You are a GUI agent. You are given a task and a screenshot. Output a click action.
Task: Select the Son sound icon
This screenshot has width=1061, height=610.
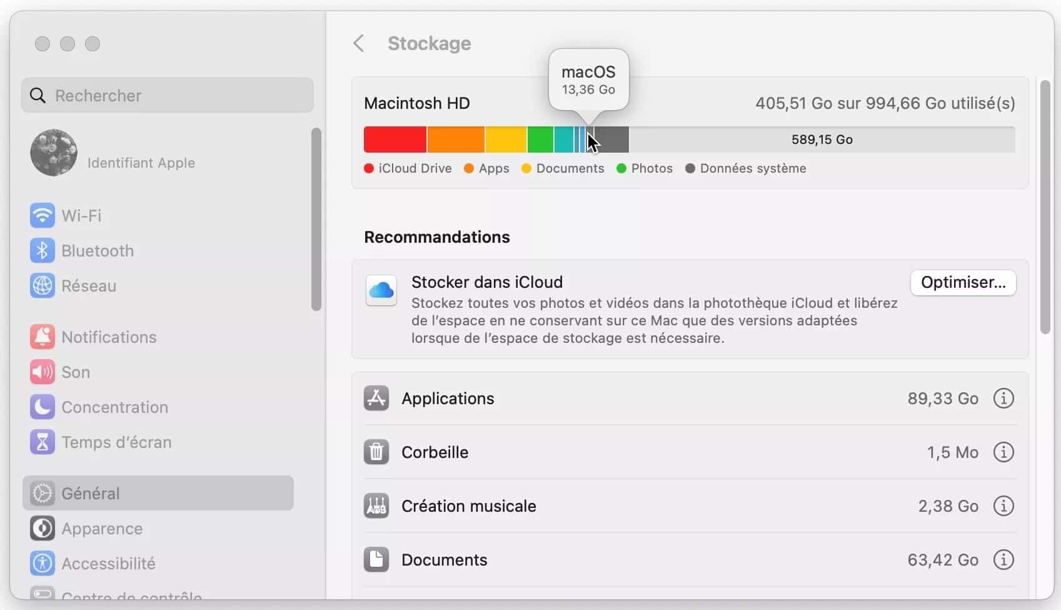(x=43, y=372)
